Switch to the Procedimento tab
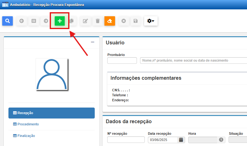Viewport: 247px width, 146px height. tap(28, 124)
